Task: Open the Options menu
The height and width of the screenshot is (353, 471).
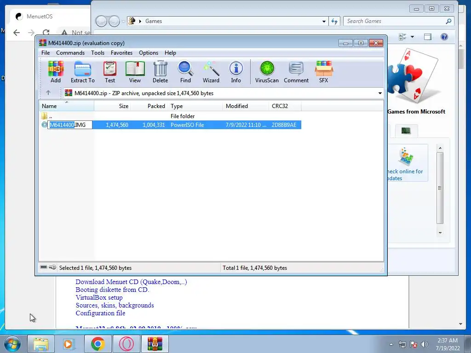Action: (149, 53)
